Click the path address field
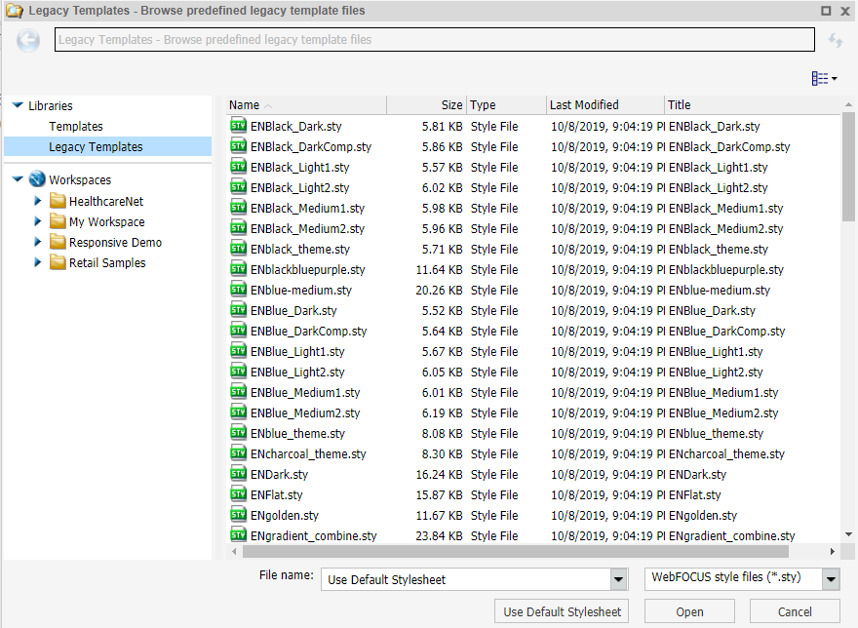Viewport: 858px width, 628px height. tap(435, 39)
